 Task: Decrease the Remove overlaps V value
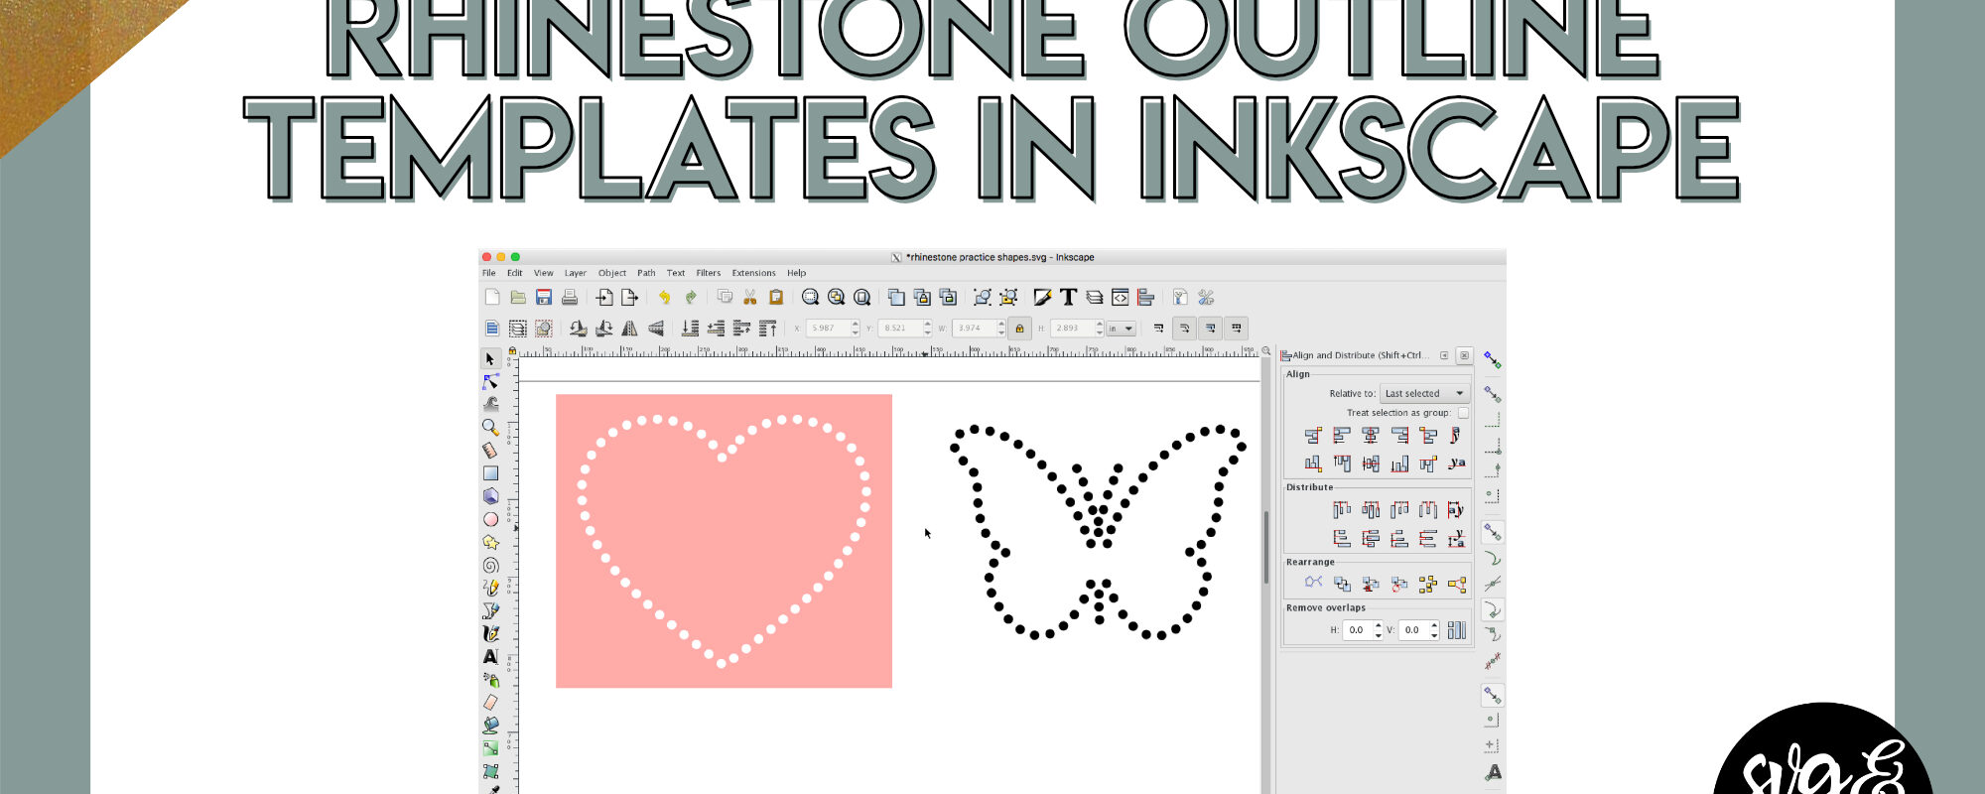[x=1434, y=634]
